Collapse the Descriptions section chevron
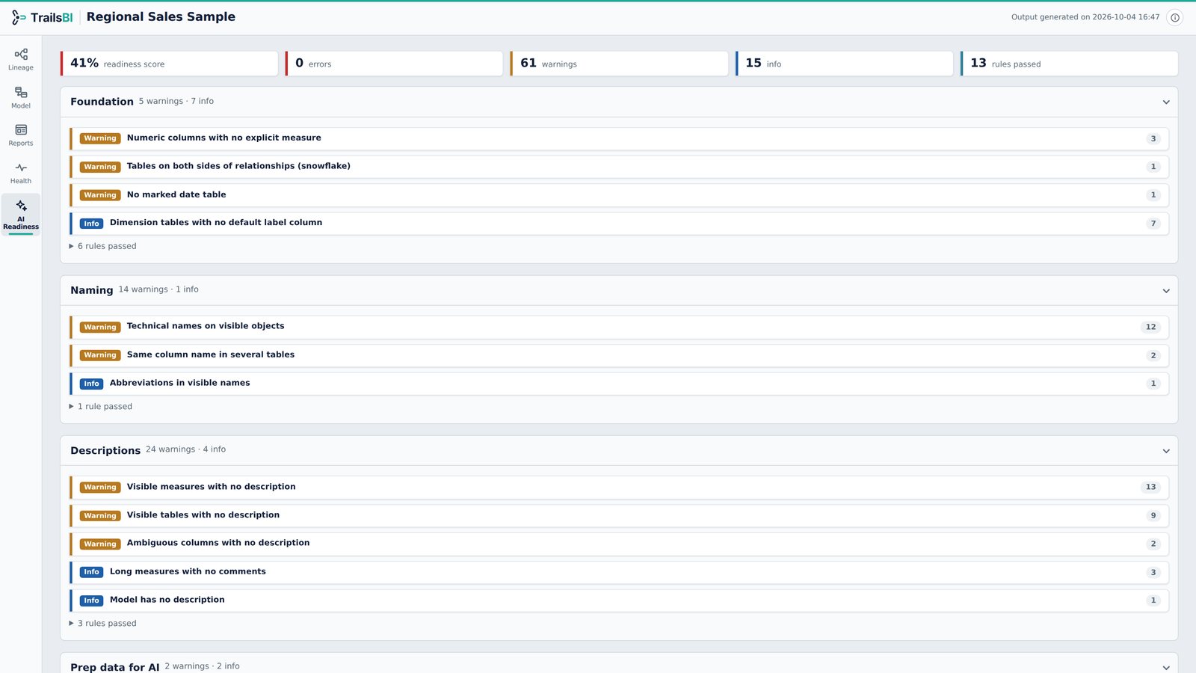 pos(1166,451)
